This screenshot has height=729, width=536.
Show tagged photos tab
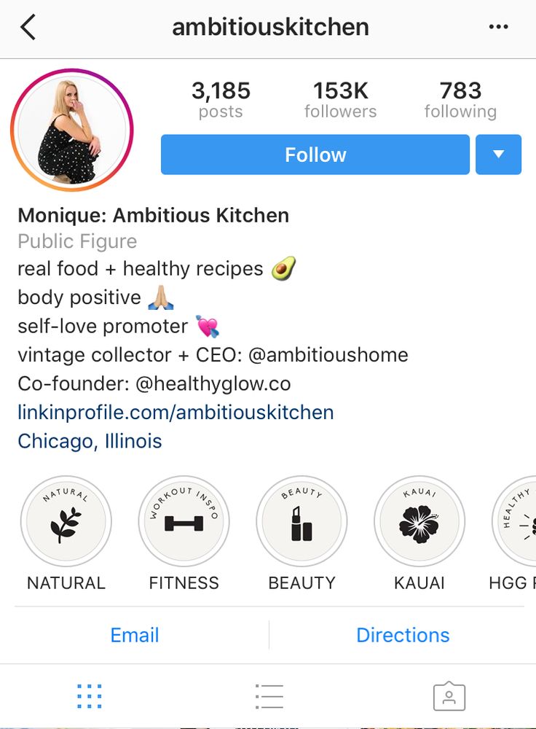click(x=449, y=696)
